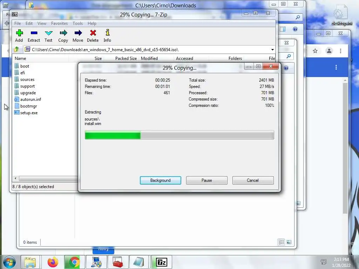Viewport: 359px width, 269px height.
Task: Click the Add toolbar icon in 7-Zip
Action: click(x=19, y=33)
